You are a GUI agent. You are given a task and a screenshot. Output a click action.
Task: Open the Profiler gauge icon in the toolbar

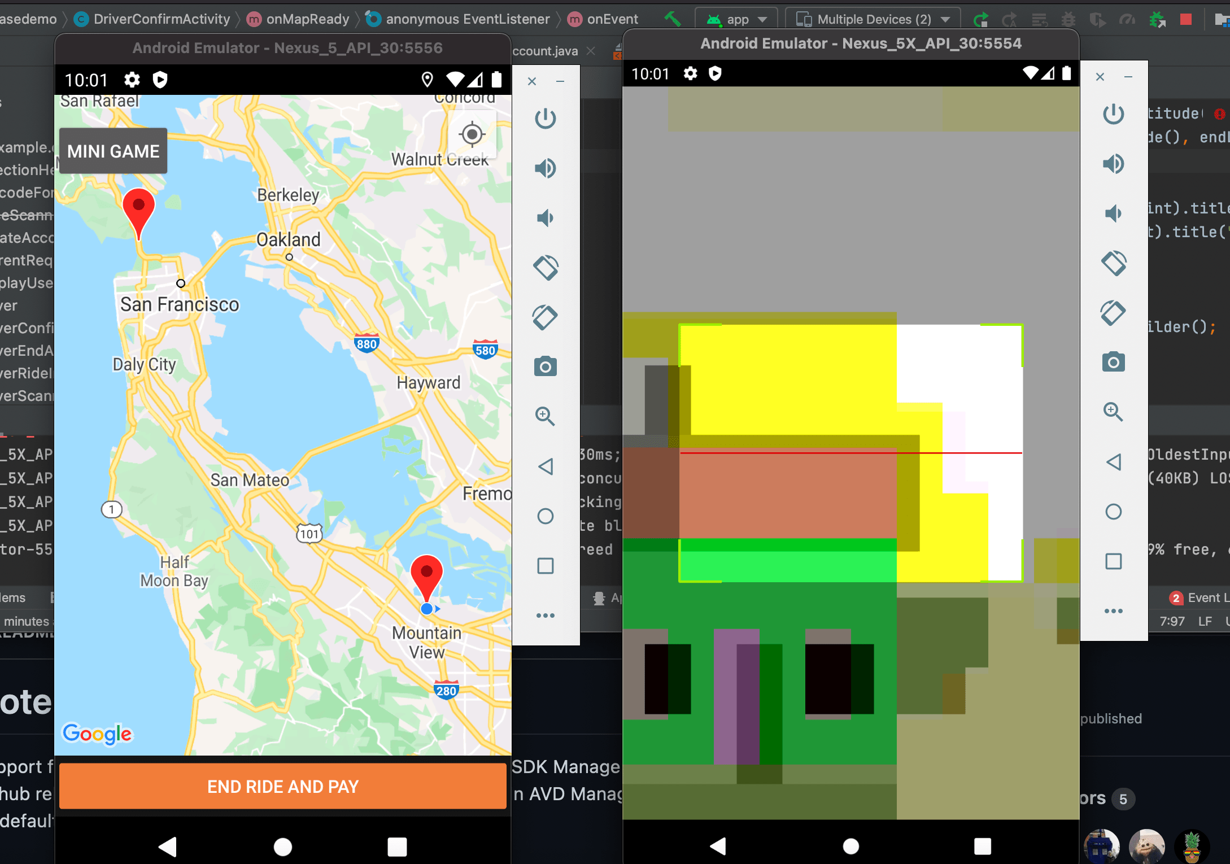tap(1127, 19)
